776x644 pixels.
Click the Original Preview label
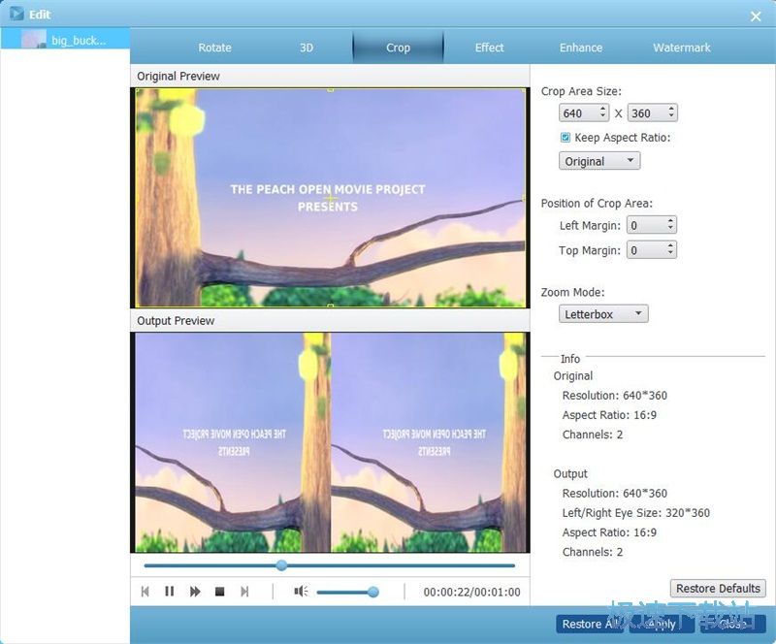pyautogui.click(x=178, y=77)
